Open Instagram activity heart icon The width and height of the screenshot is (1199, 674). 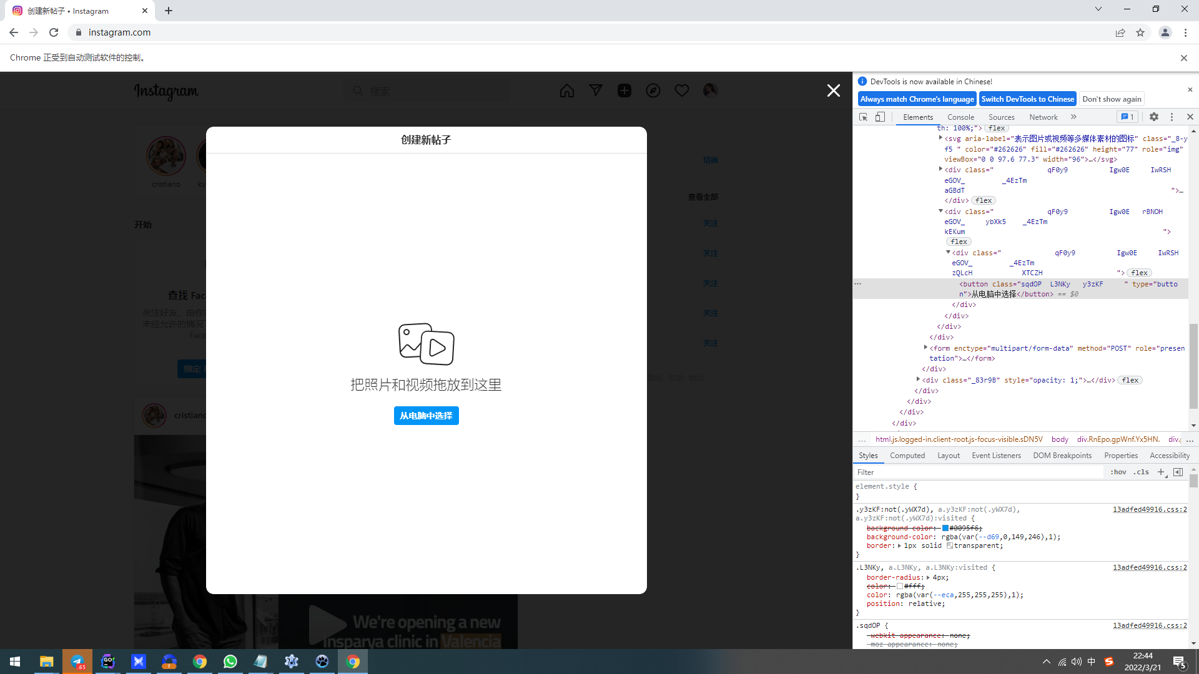pyautogui.click(x=682, y=91)
